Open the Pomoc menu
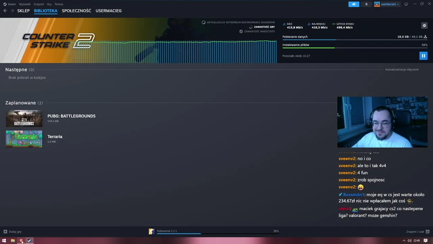 [59, 4]
